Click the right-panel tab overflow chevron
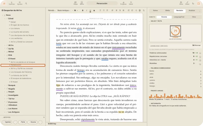The width and height of the screenshot is (203, 126). pos(200,11)
